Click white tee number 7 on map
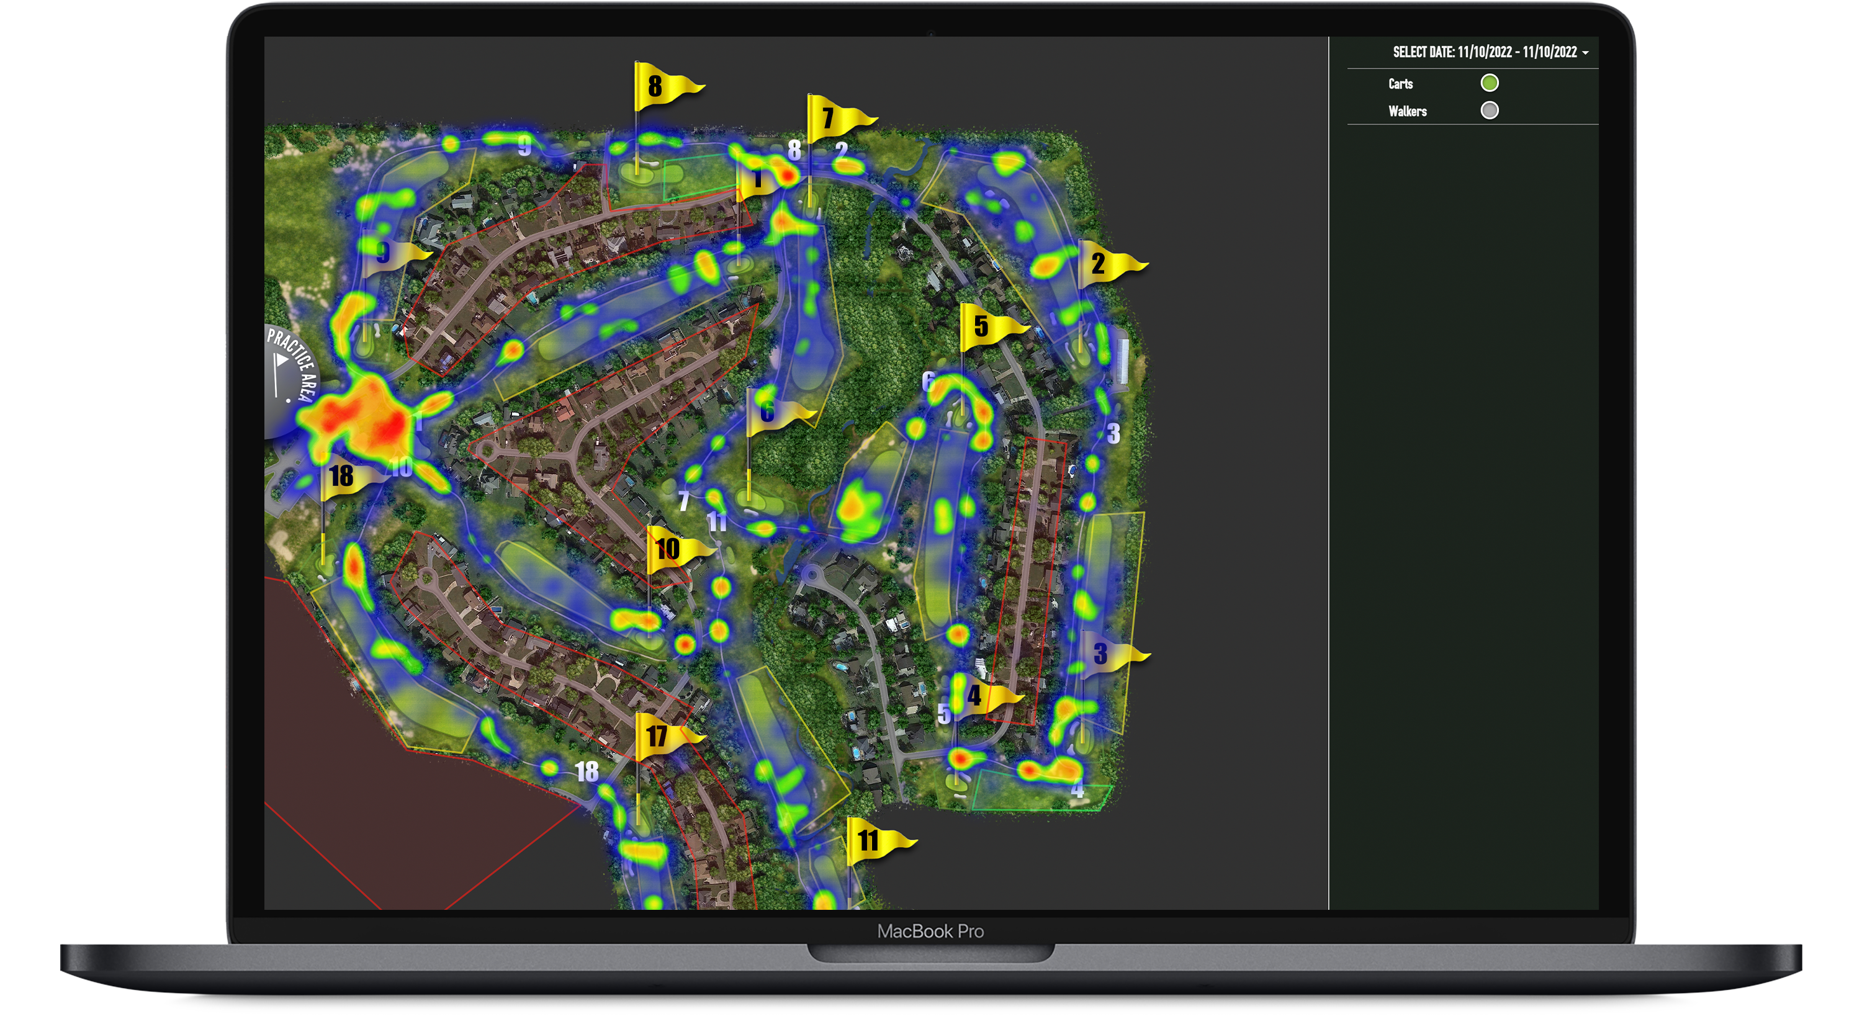 pos(684,501)
